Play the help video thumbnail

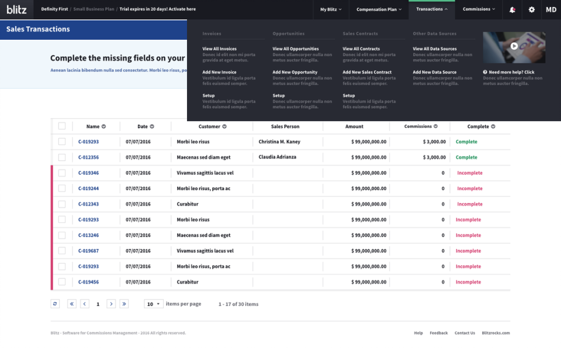point(514,46)
